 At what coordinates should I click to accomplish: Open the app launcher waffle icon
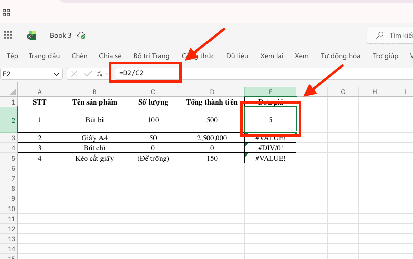(x=8, y=35)
